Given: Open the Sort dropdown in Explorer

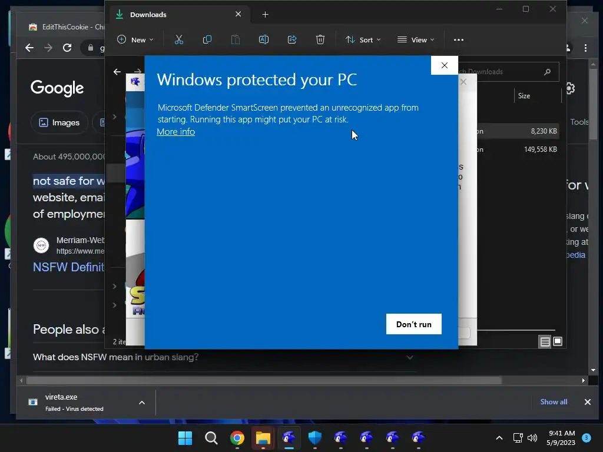Looking at the screenshot, I should [363, 39].
